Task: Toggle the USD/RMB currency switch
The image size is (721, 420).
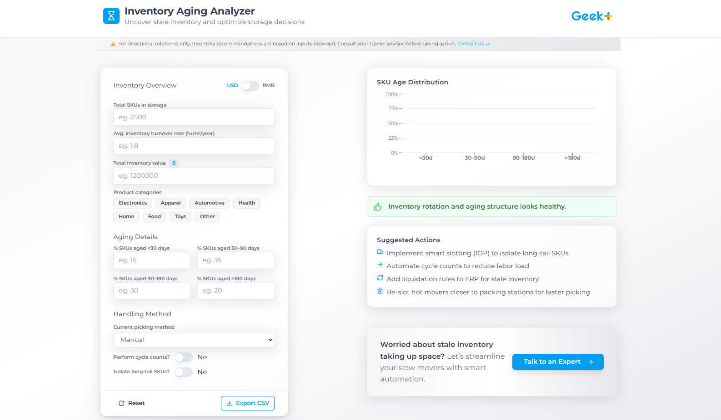Action: [x=250, y=86]
